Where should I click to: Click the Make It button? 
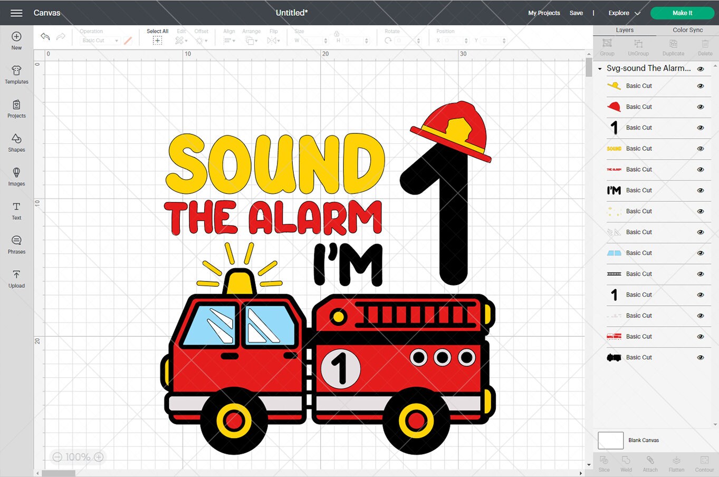point(682,13)
